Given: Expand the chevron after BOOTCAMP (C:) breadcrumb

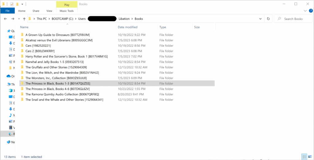Looking at the screenshot, I should pyautogui.click(x=75, y=19).
